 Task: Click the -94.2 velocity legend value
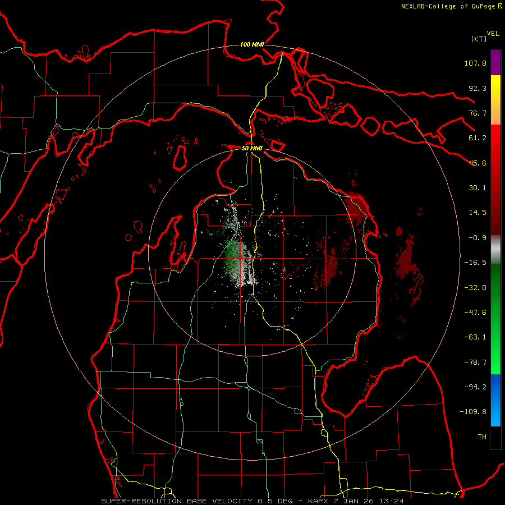tap(475, 387)
